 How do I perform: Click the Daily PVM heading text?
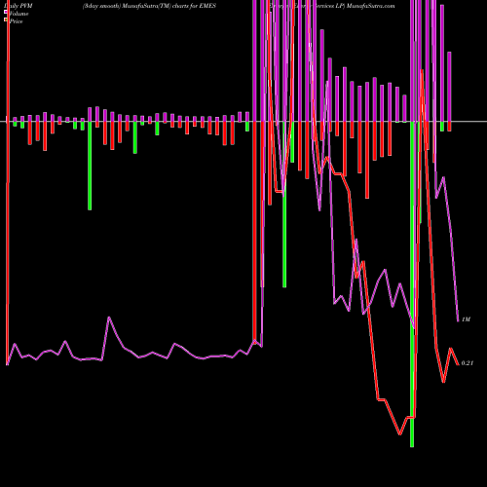tap(19, 6)
